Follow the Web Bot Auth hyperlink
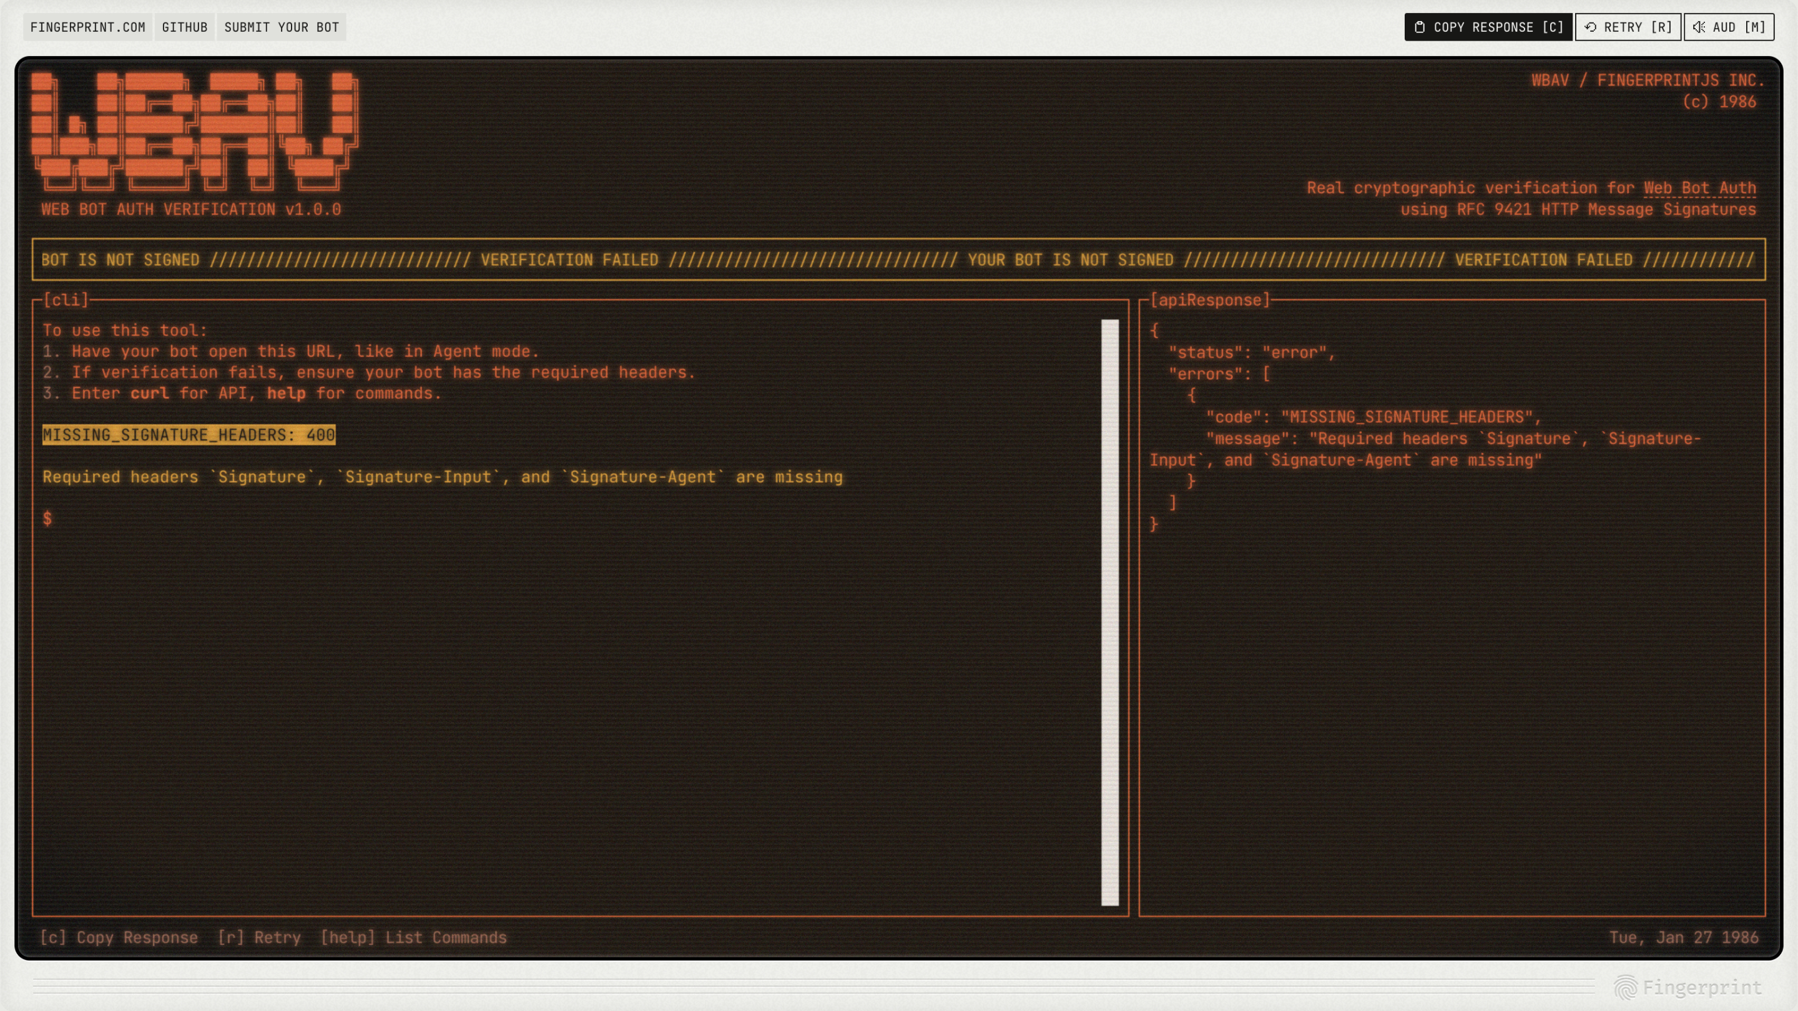Screen dimensions: 1798x1011 tap(1699, 188)
